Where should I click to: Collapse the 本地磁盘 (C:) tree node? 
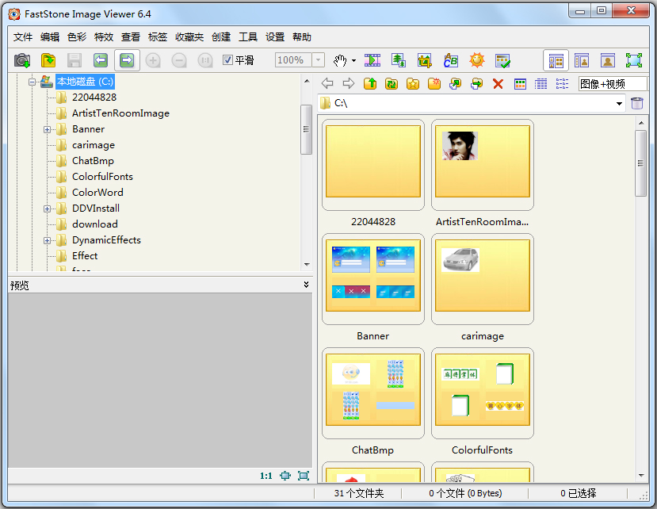[x=32, y=82]
